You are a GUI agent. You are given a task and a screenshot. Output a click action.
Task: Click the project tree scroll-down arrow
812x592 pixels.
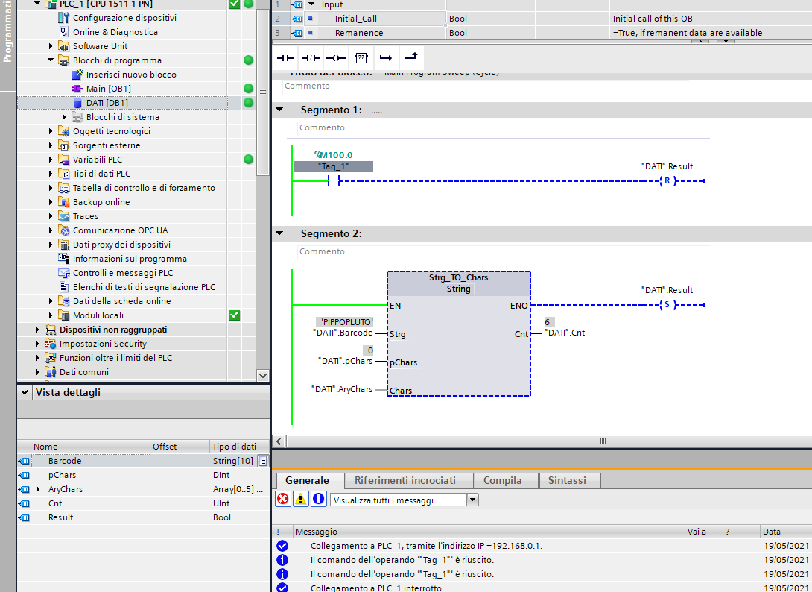(x=262, y=375)
